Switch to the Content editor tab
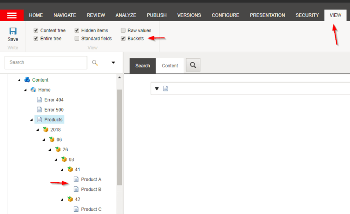This screenshot has height=214, width=350. pyautogui.click(x=170, y=65)
